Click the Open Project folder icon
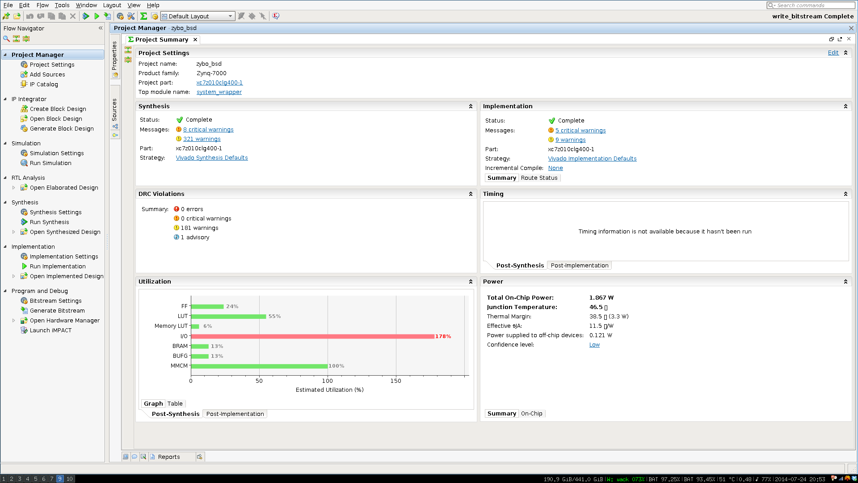The height and width of the screenshot is (483, 858). point(17,16)
